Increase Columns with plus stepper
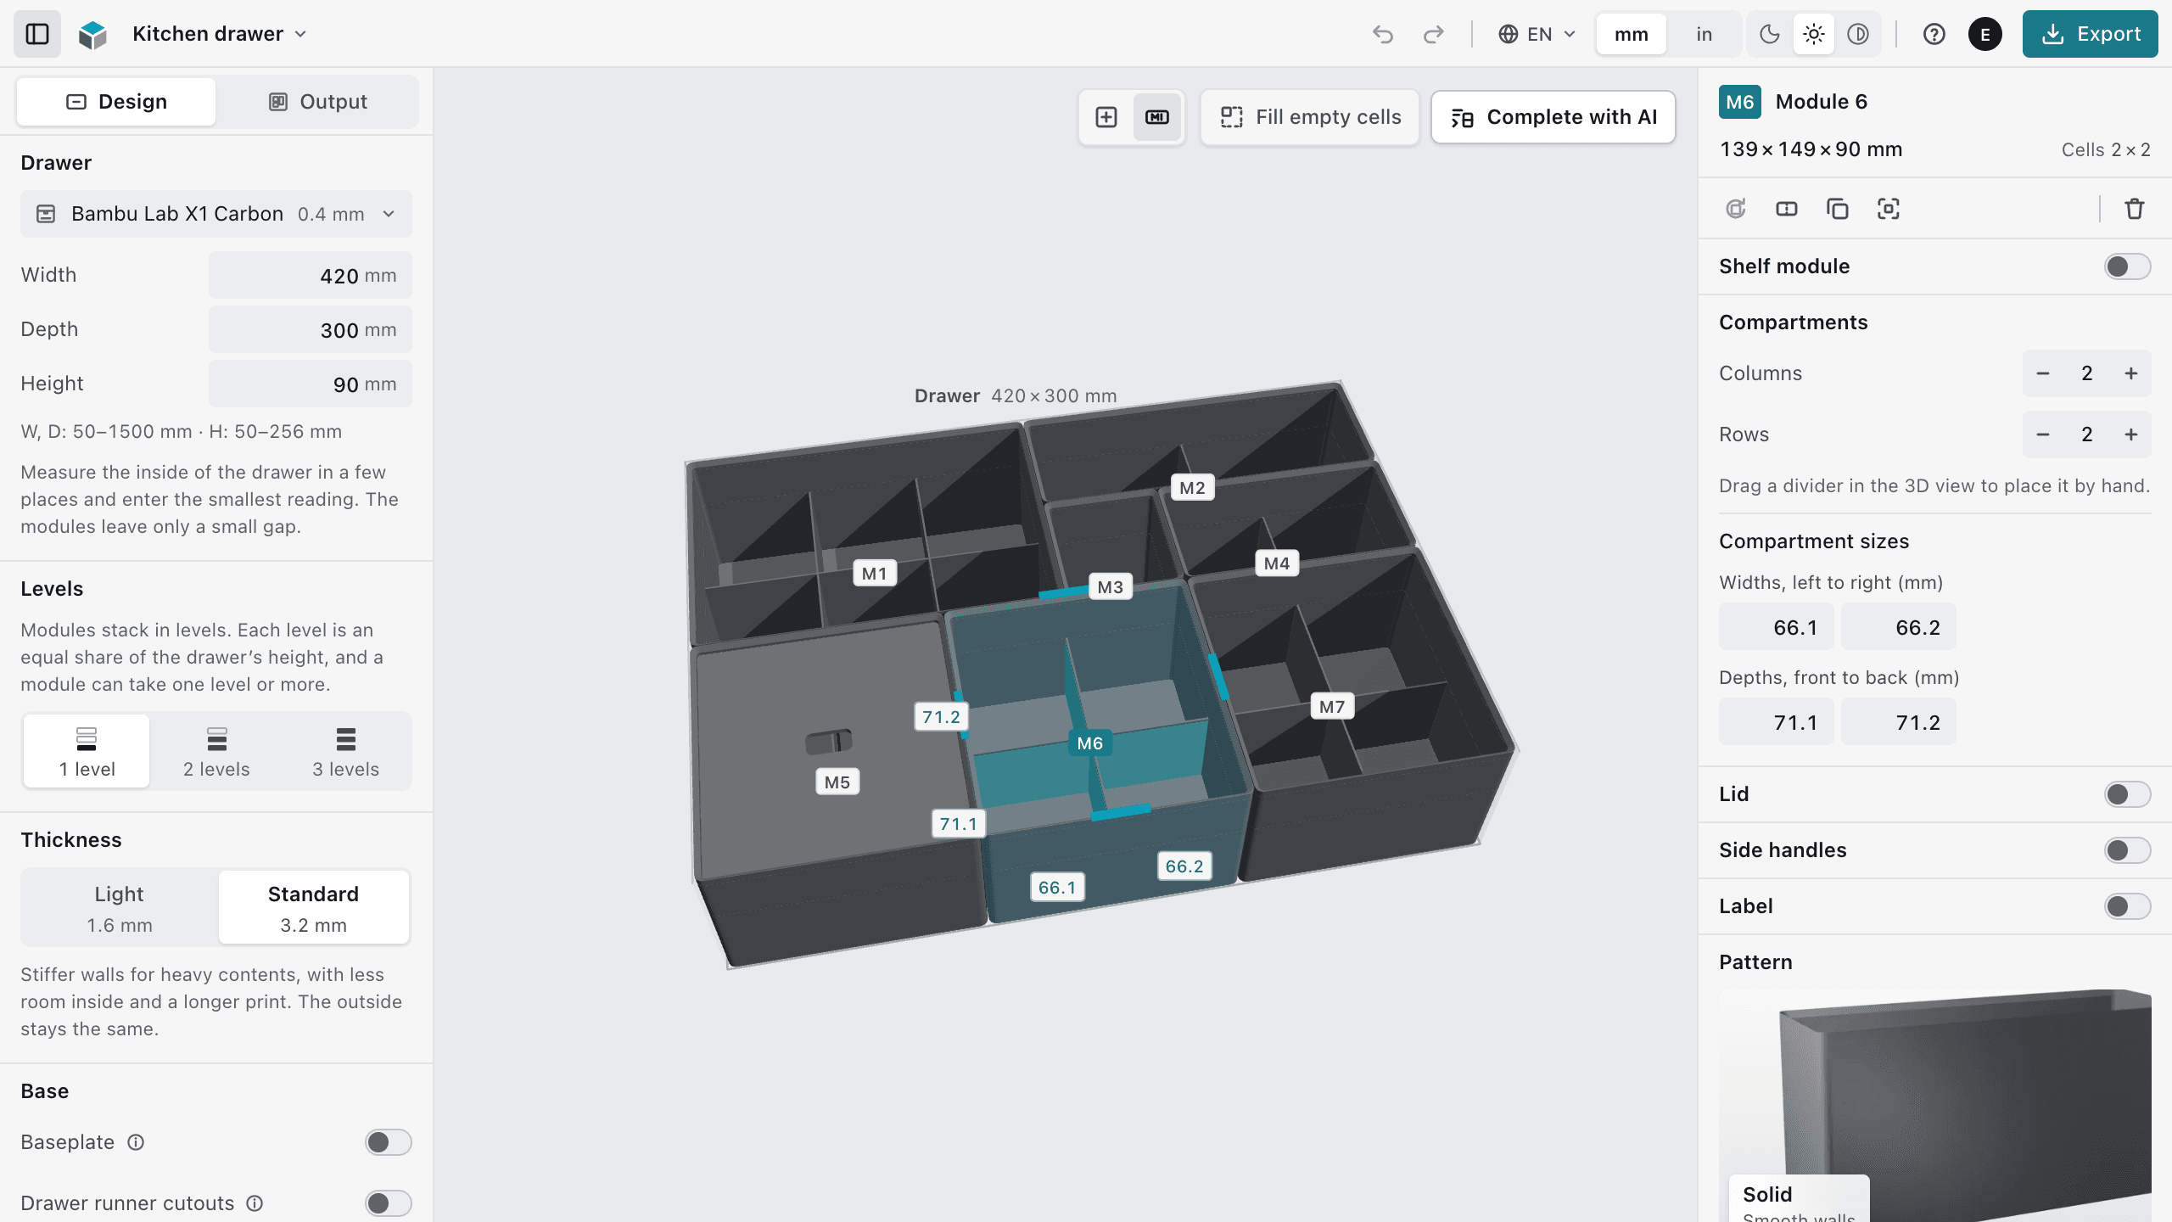 point(2131,373)
